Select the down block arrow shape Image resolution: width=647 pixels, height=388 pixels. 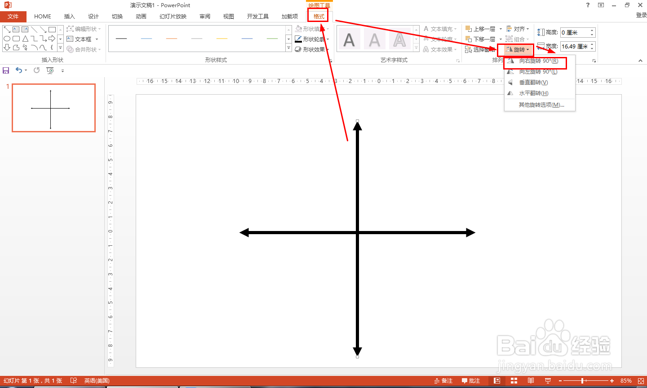tap(7, 48)
